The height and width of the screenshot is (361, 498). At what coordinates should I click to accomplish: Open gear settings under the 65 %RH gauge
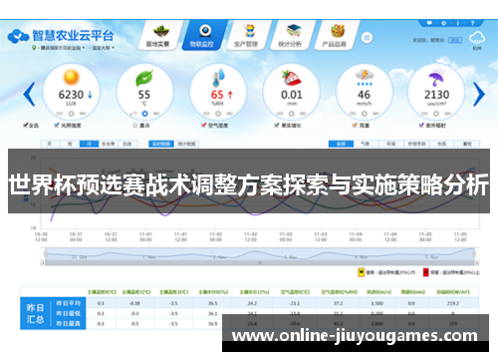click(218, 114)
